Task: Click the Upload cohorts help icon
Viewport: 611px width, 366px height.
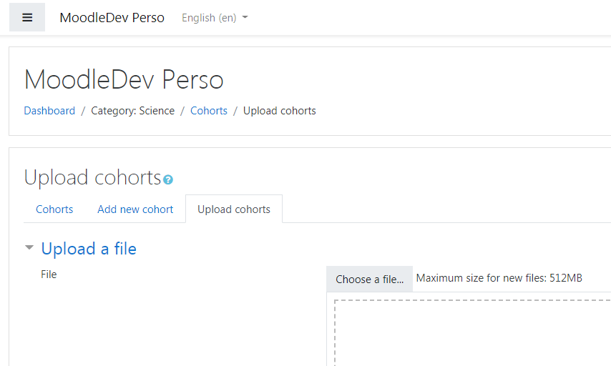Action: [168, 179]
